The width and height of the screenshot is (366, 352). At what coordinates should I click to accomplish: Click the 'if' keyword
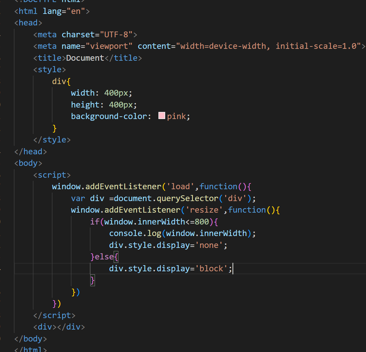point(95,221)
